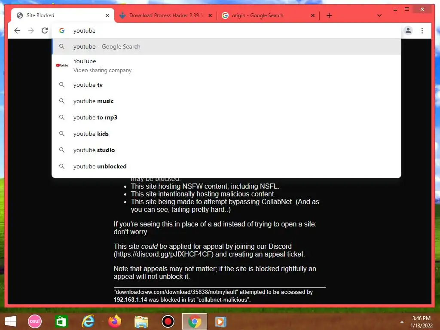Switch to the Site Blocked tab

[63, 15]
